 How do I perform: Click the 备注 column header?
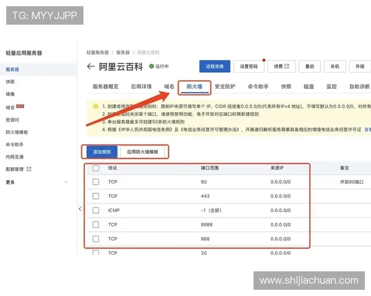coord(344,168)
